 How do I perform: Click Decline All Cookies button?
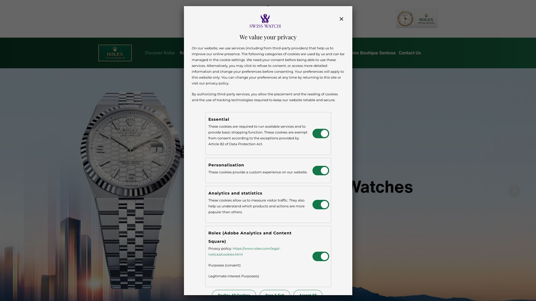click(x=234, y=293)
